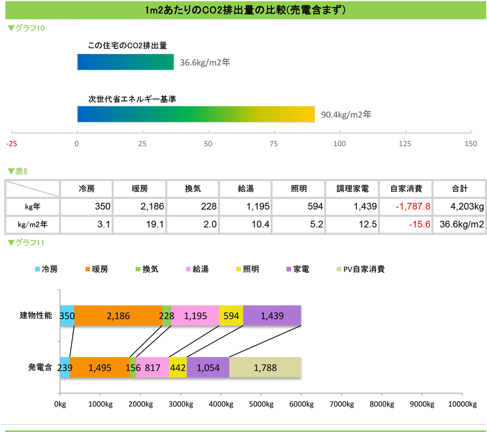This screenshot has height=432, width=487.
Task: Click the 次世代省エネルギー基準 heading
Action: coord(132,99)
